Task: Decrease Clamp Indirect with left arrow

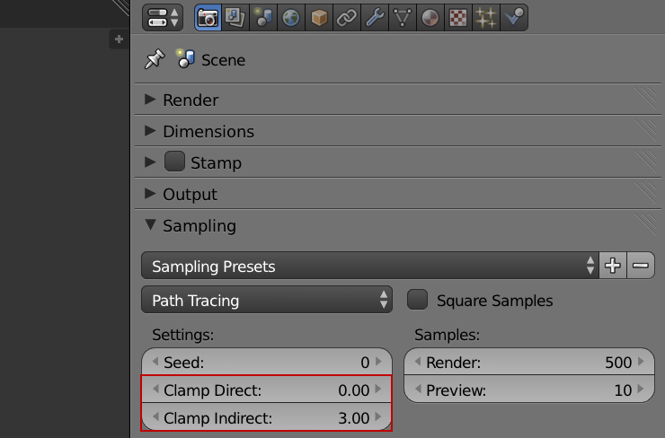Action: tap(155, 417)
